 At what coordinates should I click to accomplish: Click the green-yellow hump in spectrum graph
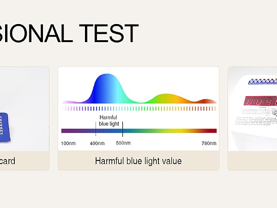pyautogui.click(x=167, y=98)
